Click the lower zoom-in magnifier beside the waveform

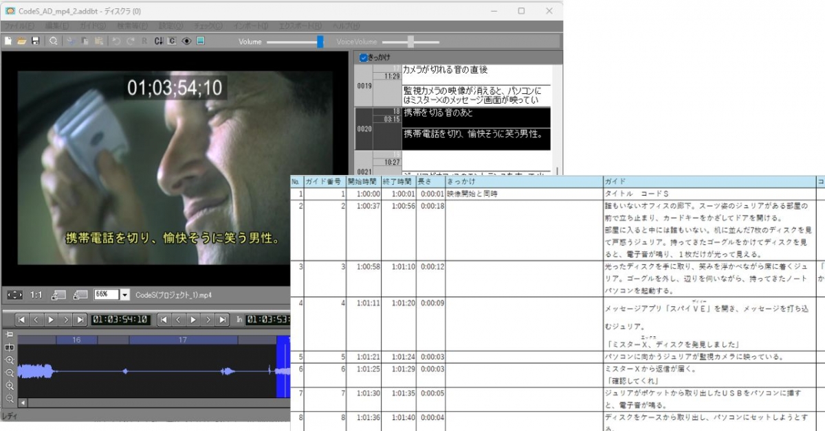pos(10,386)
